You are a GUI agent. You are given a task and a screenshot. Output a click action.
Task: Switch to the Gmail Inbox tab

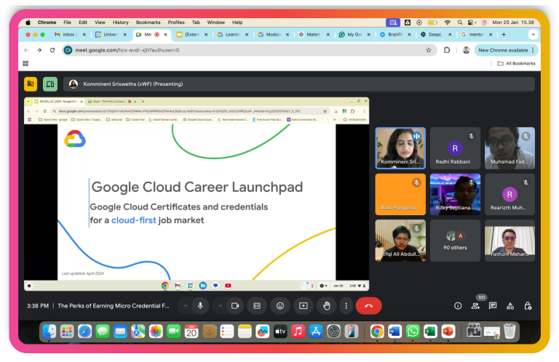(70, 34)
